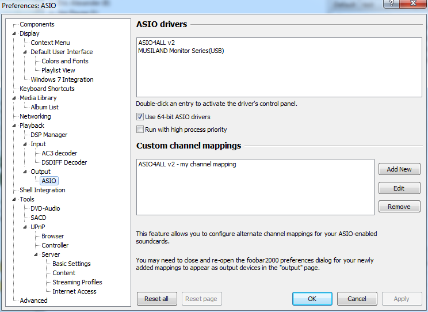The image size is (428, 312).
Task: Click the Cancel button
Action: 357,299
